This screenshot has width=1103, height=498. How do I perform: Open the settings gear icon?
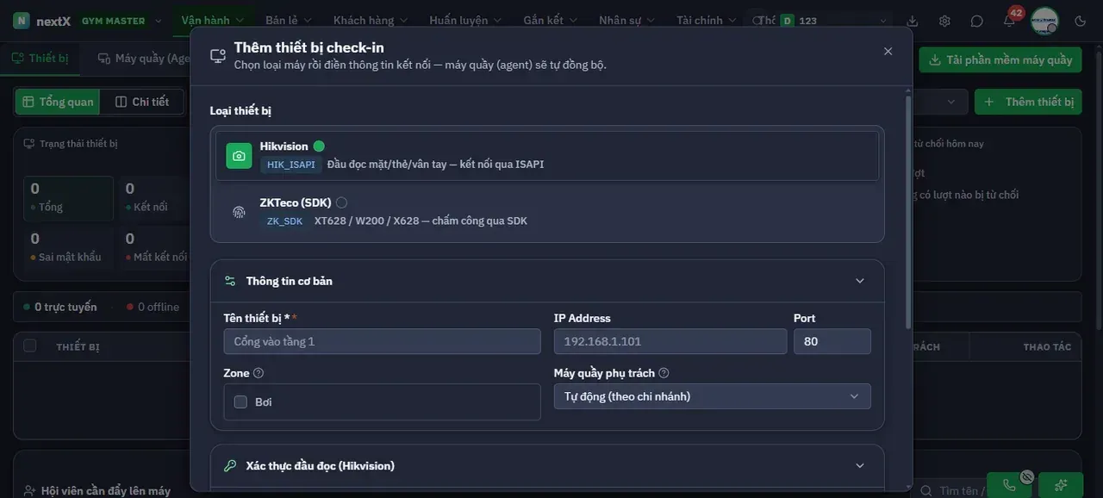(x=944, y=21)
